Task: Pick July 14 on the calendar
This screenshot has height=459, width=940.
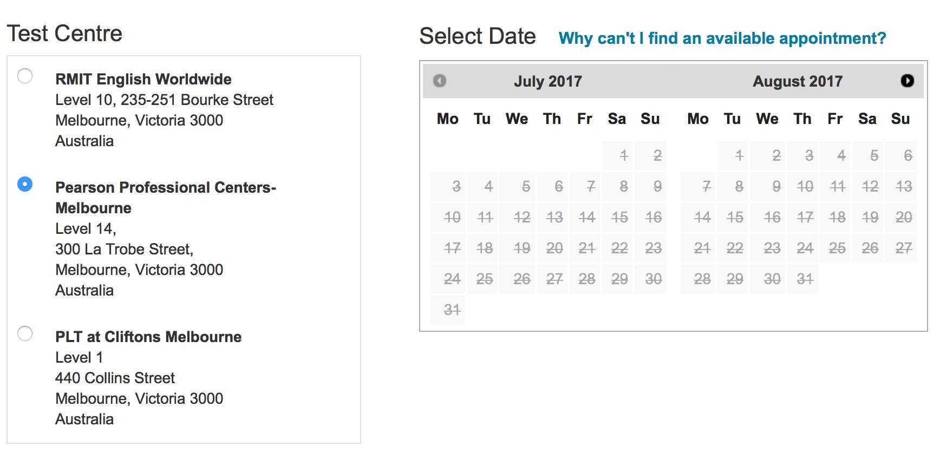Action: tap(586, 218)
